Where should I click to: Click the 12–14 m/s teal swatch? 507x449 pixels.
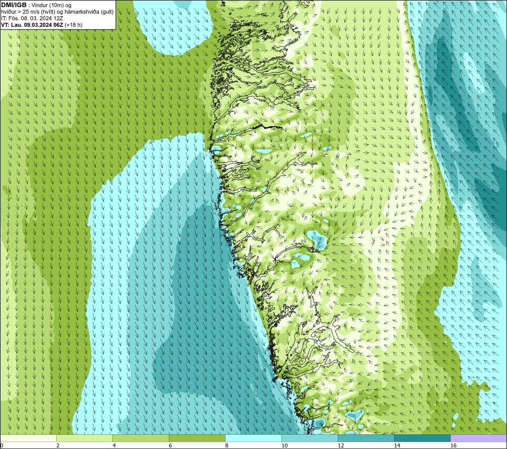coord(366,438)
